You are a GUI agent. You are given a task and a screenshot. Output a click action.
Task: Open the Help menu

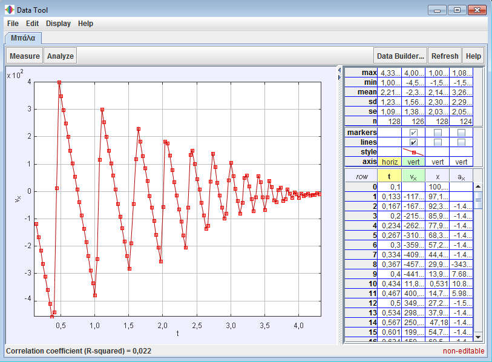[x=85, y=24]
